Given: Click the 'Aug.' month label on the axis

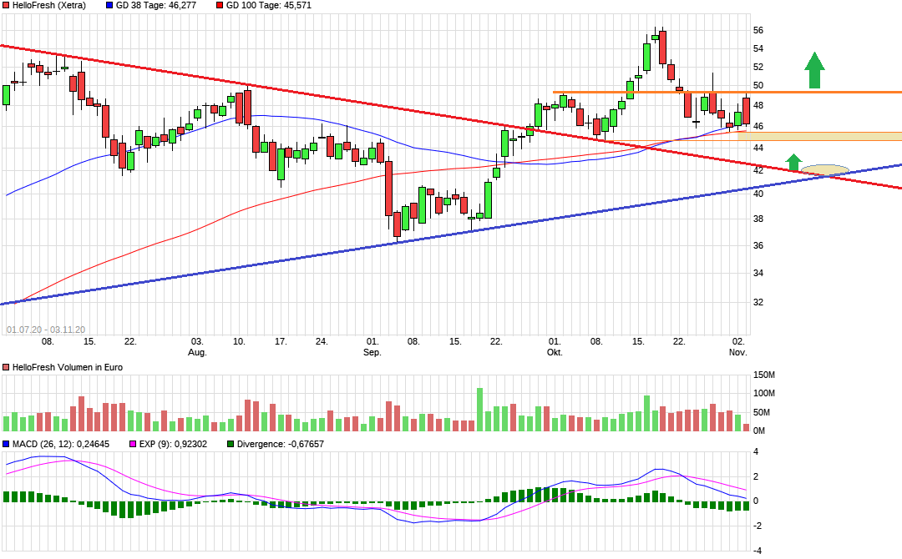Looking at the screenshot, I should 197,352.
